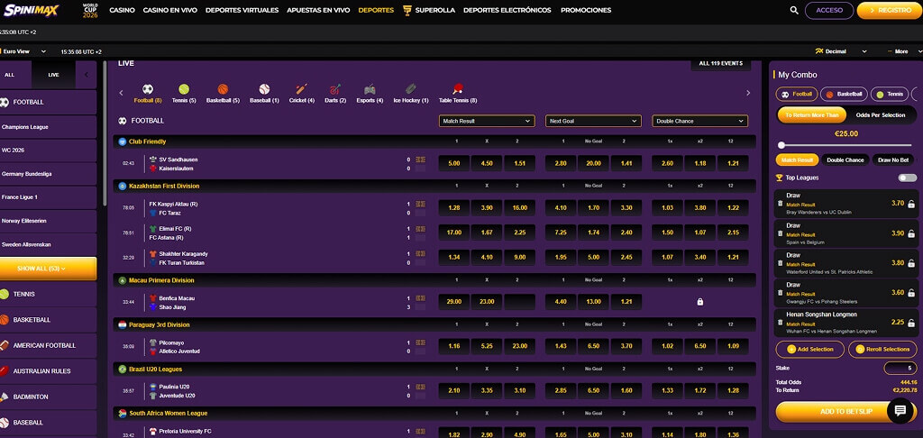This screenshot has height=438, width=923.
Task: Remove the Spain vs Belgium selection with trash icon
Action: click(x=781, y=233)
